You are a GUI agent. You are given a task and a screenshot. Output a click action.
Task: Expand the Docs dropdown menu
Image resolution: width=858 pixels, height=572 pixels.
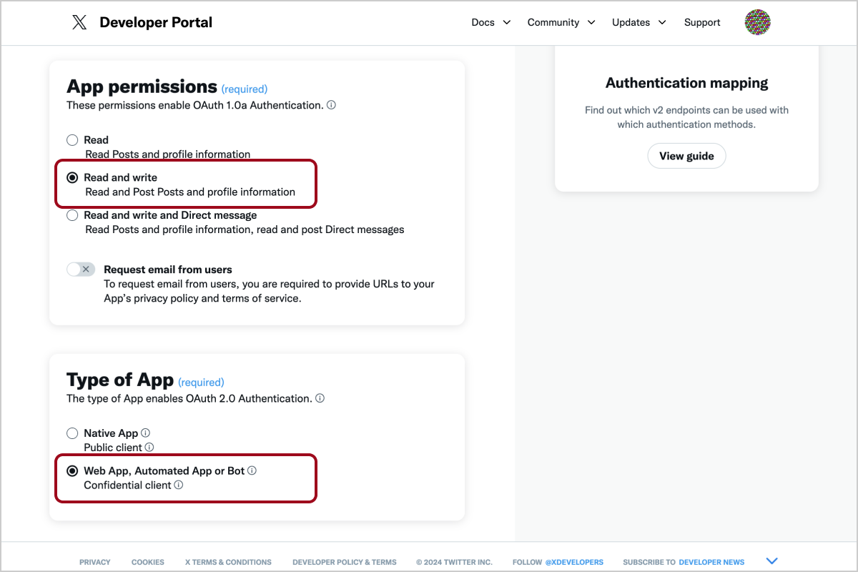(x=491, y=22)
